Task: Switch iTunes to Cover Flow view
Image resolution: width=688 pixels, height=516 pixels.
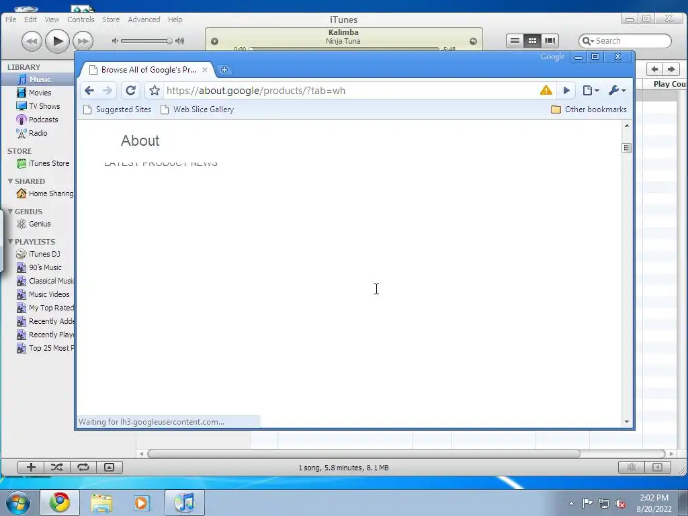Action: click(x=550, y=41)
